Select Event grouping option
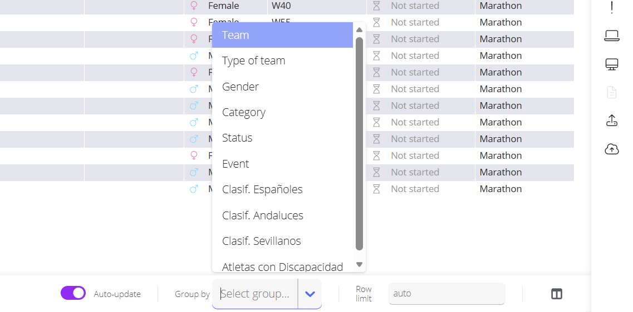Screen dimensions: 633x312 (x=283, y=164)
